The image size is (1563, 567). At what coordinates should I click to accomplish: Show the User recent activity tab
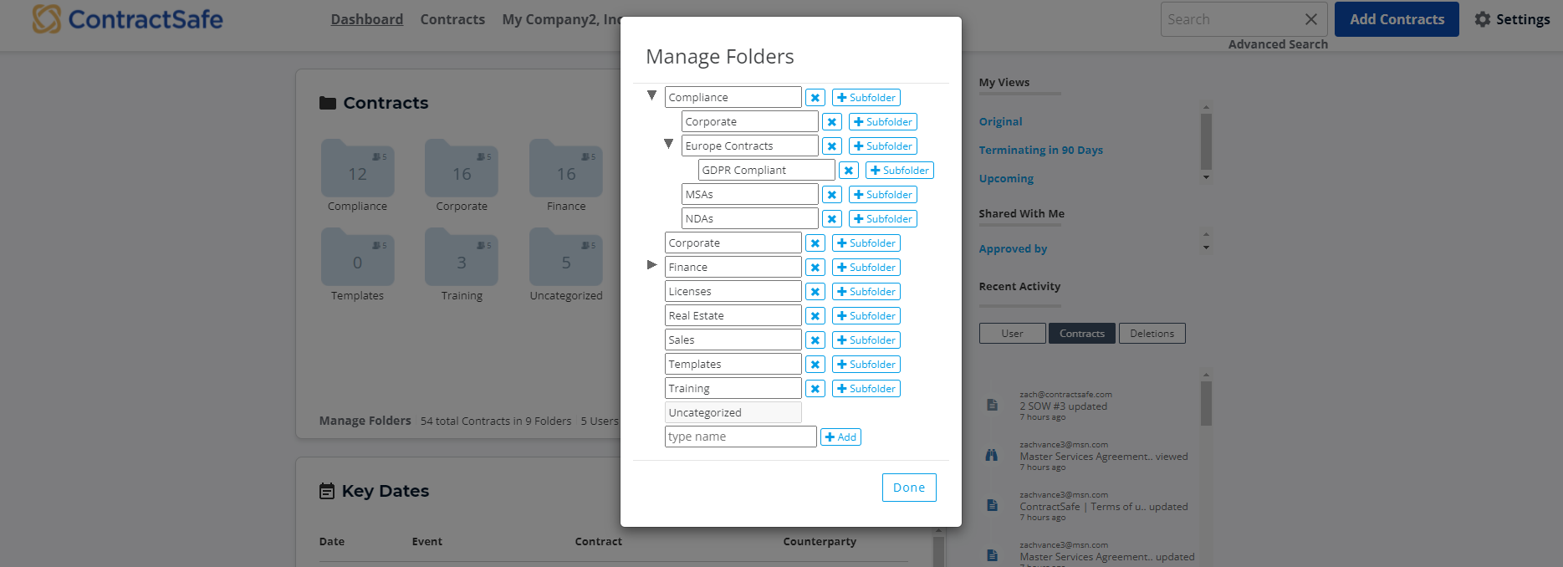point(1012,334)
